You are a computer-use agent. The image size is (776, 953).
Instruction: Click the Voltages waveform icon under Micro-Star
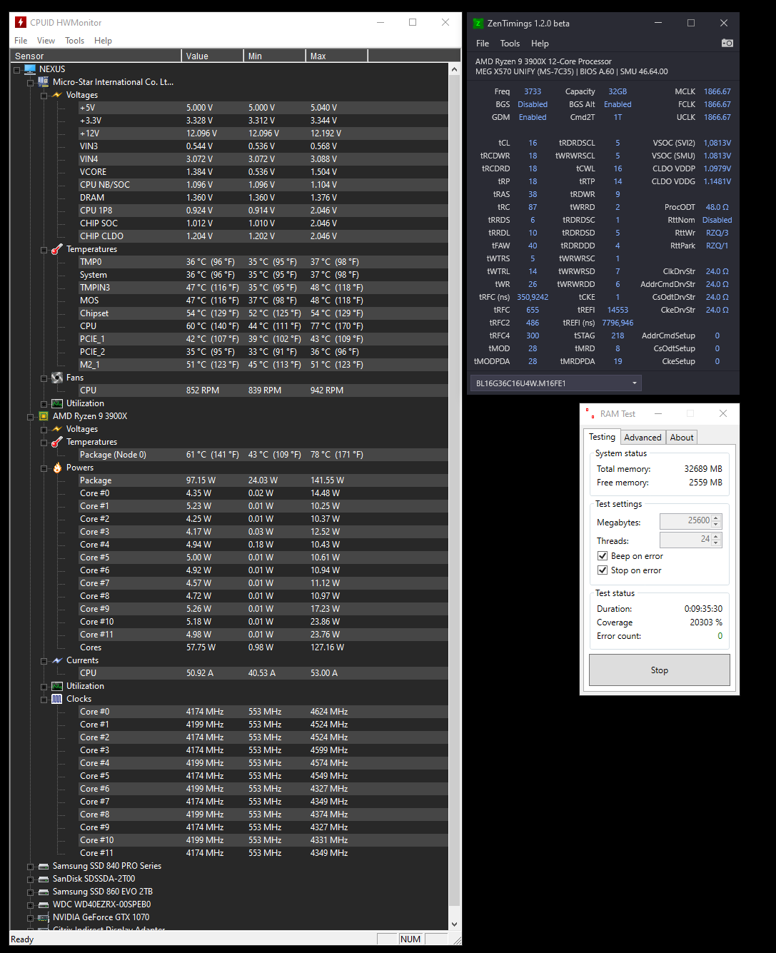tap(57, 94)
